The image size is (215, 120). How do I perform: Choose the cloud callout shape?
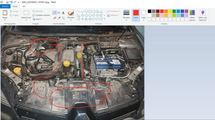(101, 19)
